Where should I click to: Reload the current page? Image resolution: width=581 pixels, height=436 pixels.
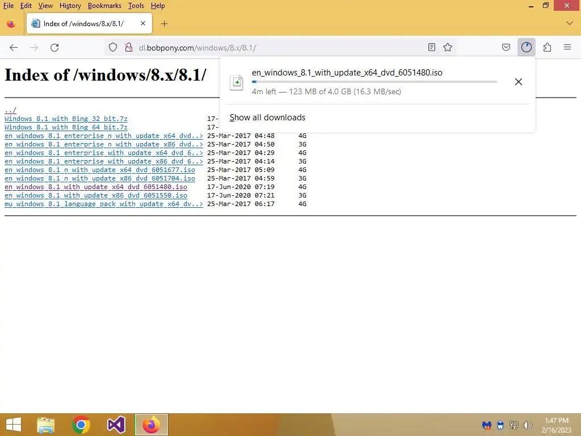coord(54,48)
